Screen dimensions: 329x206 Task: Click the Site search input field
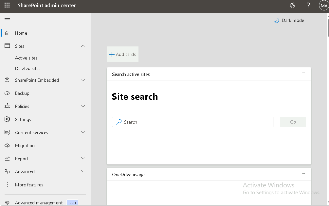tap(192, 122)
